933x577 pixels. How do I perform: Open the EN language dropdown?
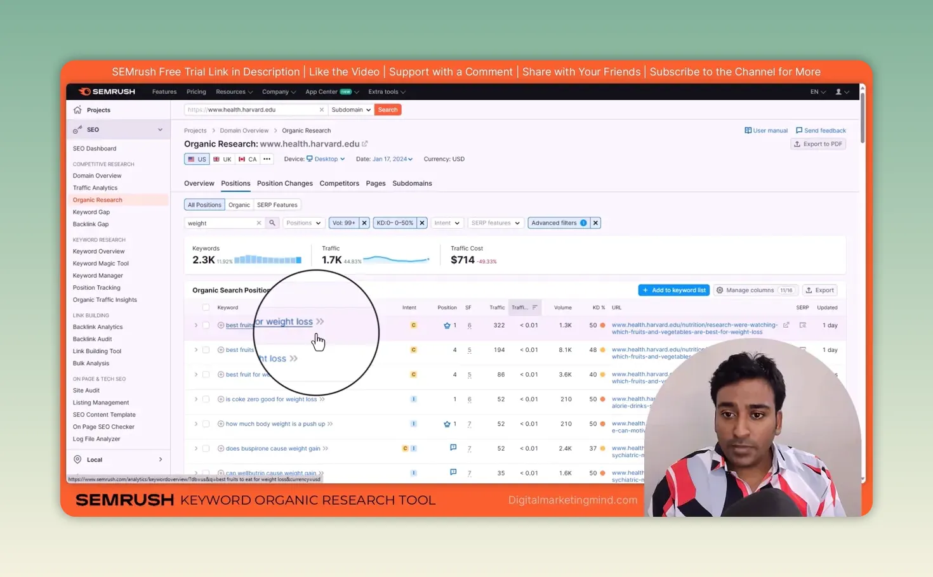817,92
